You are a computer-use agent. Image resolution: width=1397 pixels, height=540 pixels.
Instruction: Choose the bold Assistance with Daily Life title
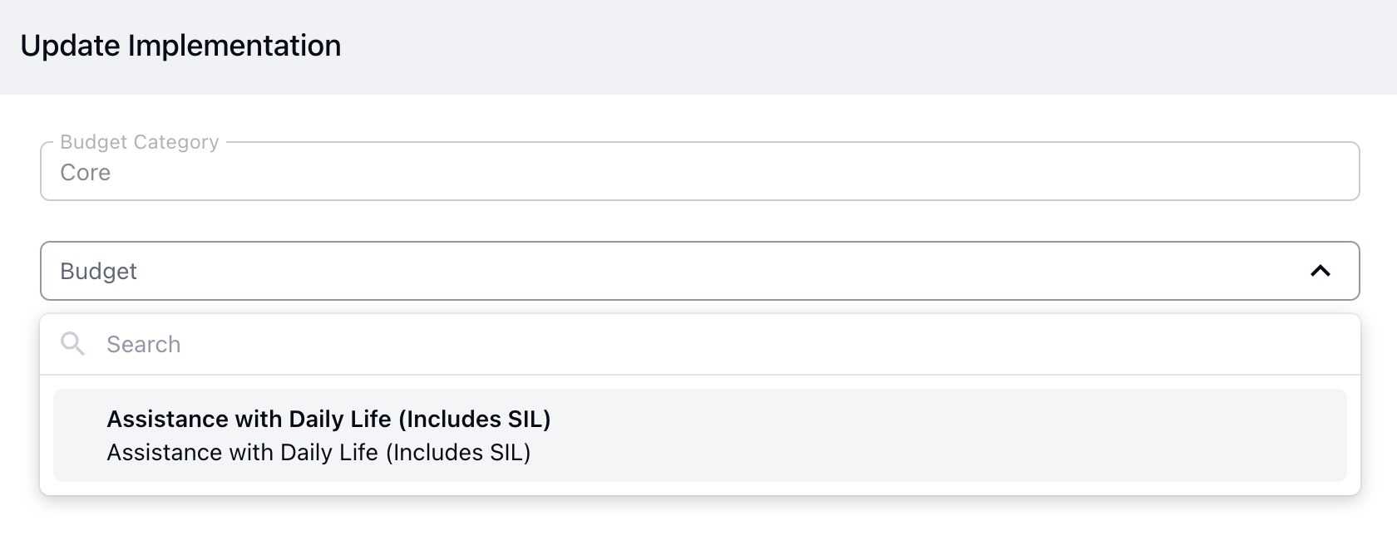(328, 419)
